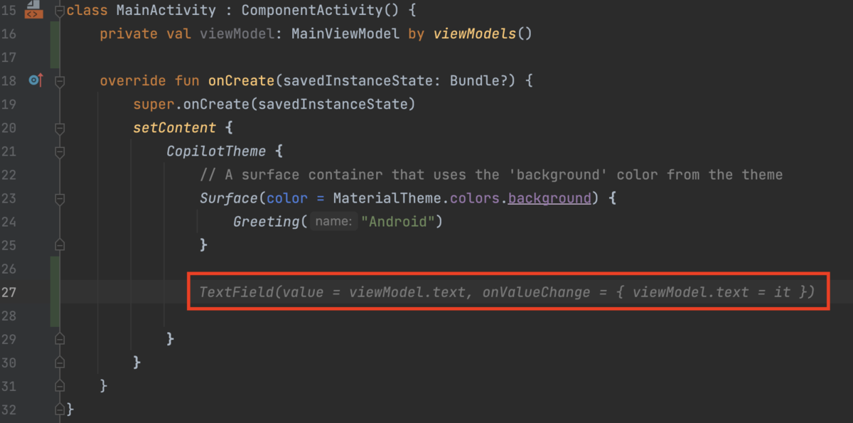Collapse the CopilotTheme block fold marker on line 21
Image resolution: width=853 pixels, height=423 pixels.
[60, 151]
